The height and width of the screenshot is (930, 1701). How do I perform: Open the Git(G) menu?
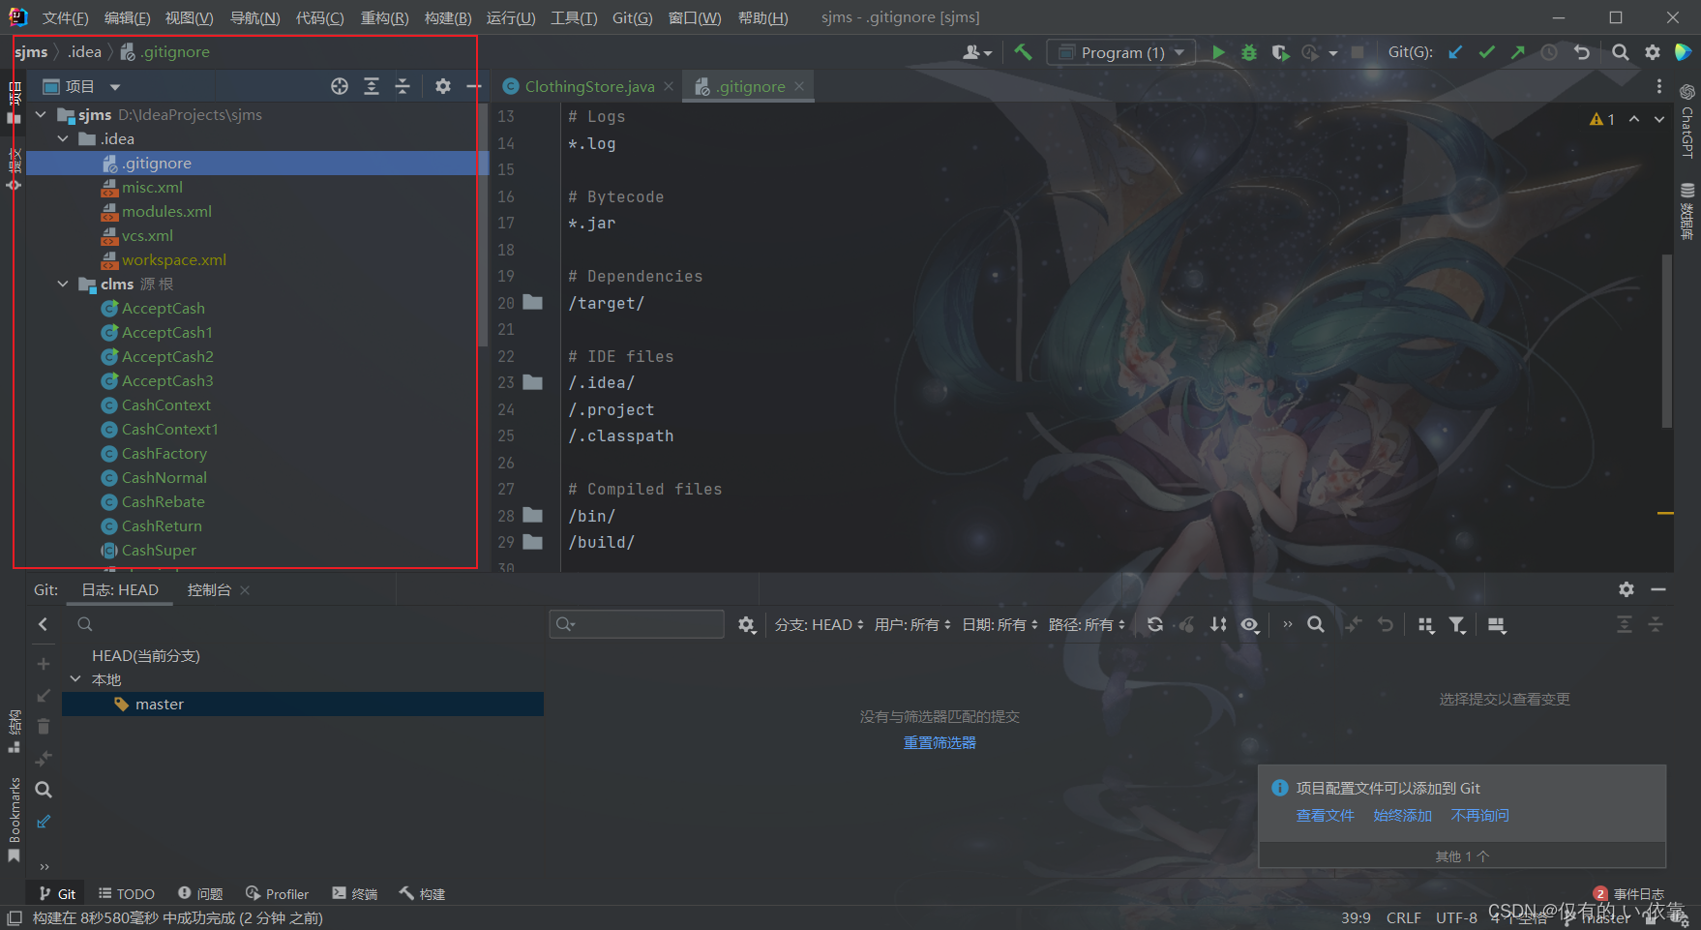tap(632, 17)
